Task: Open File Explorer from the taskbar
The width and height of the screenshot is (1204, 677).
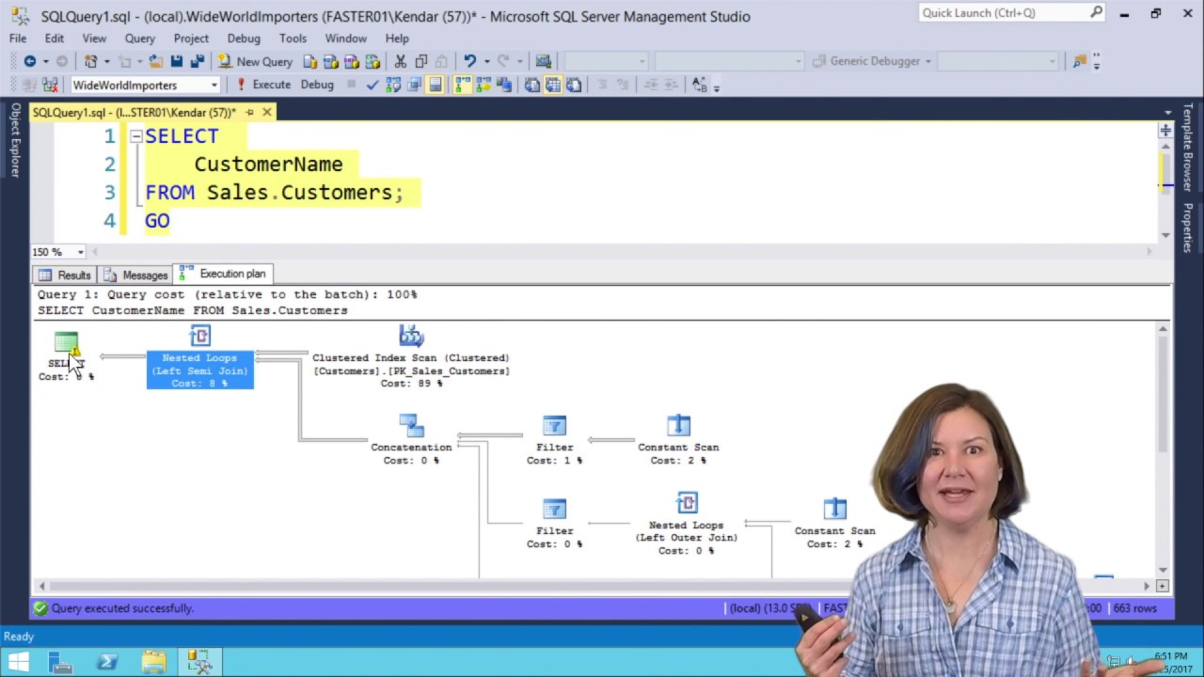Action: pos(153,662)
